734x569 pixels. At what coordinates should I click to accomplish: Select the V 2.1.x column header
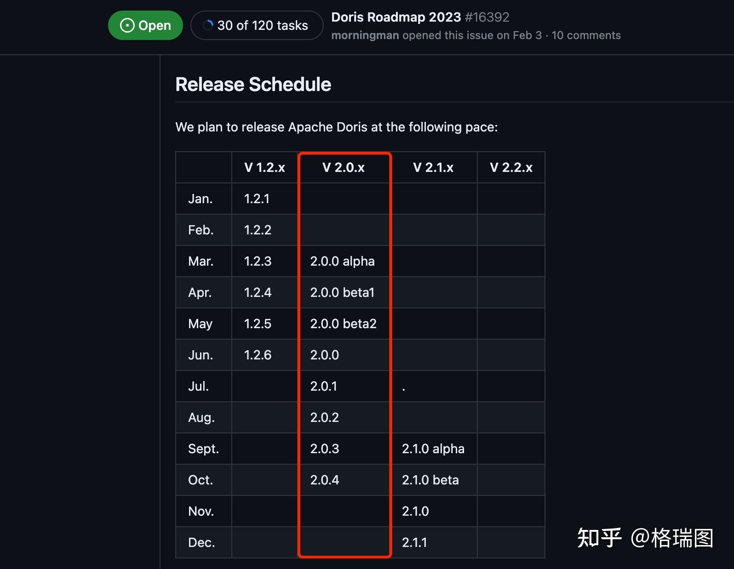click(x=433, y=167)
